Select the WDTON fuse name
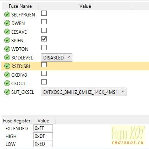This screenshot has height=149, width=149. click(20, 49)
